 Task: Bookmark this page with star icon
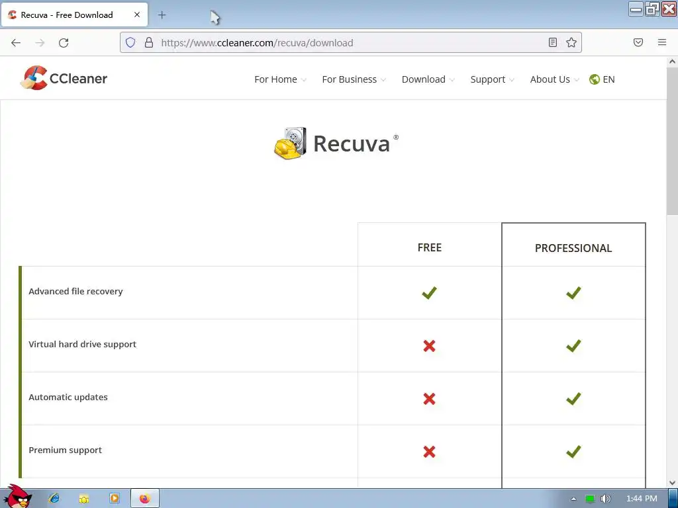[571, 42]
